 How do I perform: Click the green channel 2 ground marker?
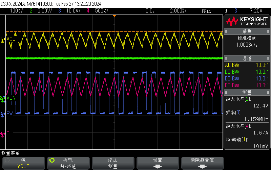pos(2,99)
